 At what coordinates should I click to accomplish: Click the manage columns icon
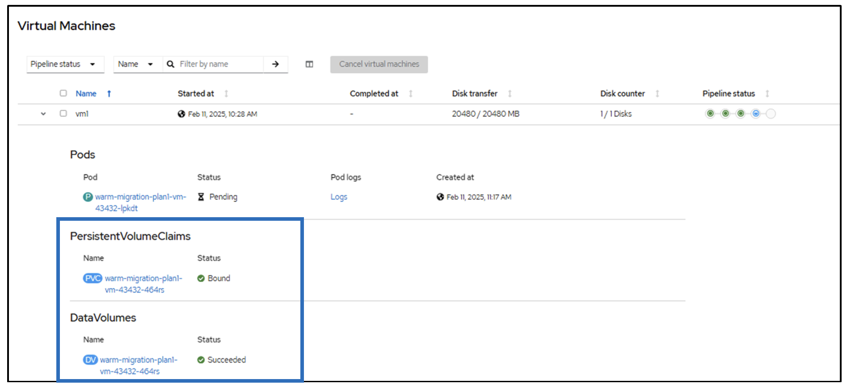point(309,64)
